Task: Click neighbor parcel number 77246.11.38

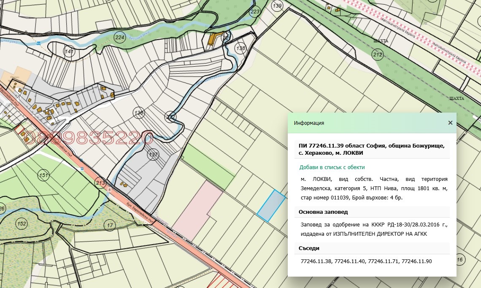Action: [x=316, y=261]
